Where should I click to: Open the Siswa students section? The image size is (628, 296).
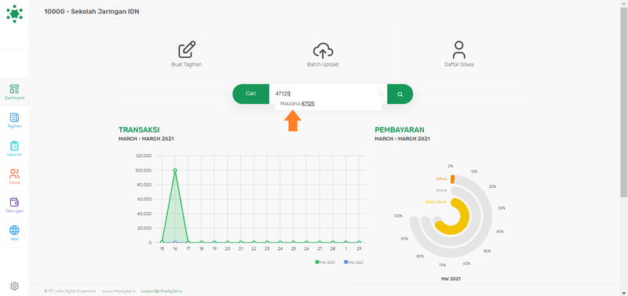pos(14,176)
